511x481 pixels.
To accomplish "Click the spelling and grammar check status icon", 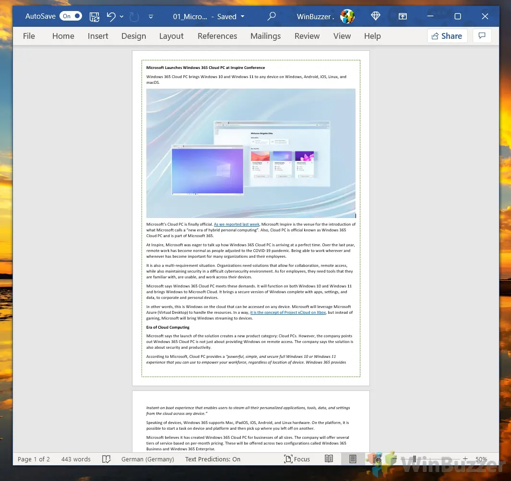I will (106, 459).
